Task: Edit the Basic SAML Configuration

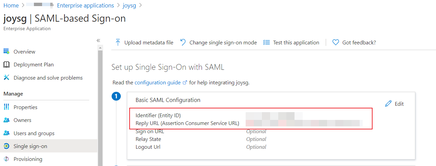Action: (x=395, y=104)
